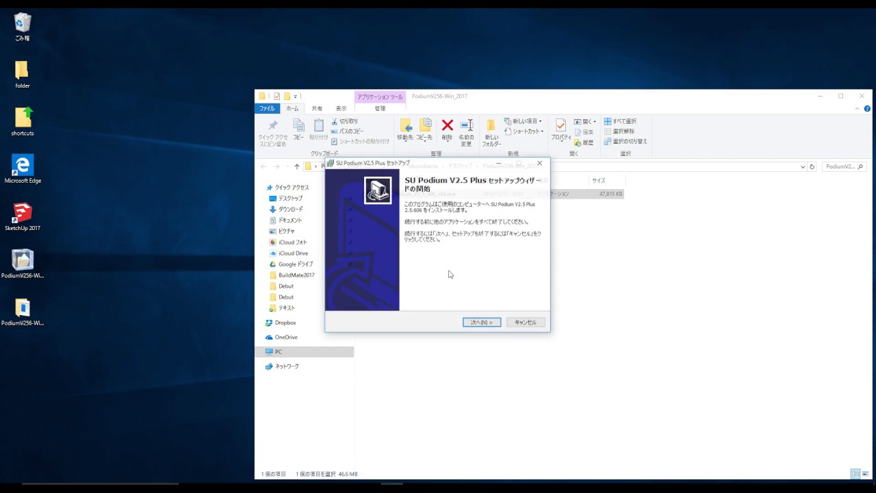Click パスのコピー in the ribbon
The height and width of the screenshot is (493, 876).
coord(347,131)
